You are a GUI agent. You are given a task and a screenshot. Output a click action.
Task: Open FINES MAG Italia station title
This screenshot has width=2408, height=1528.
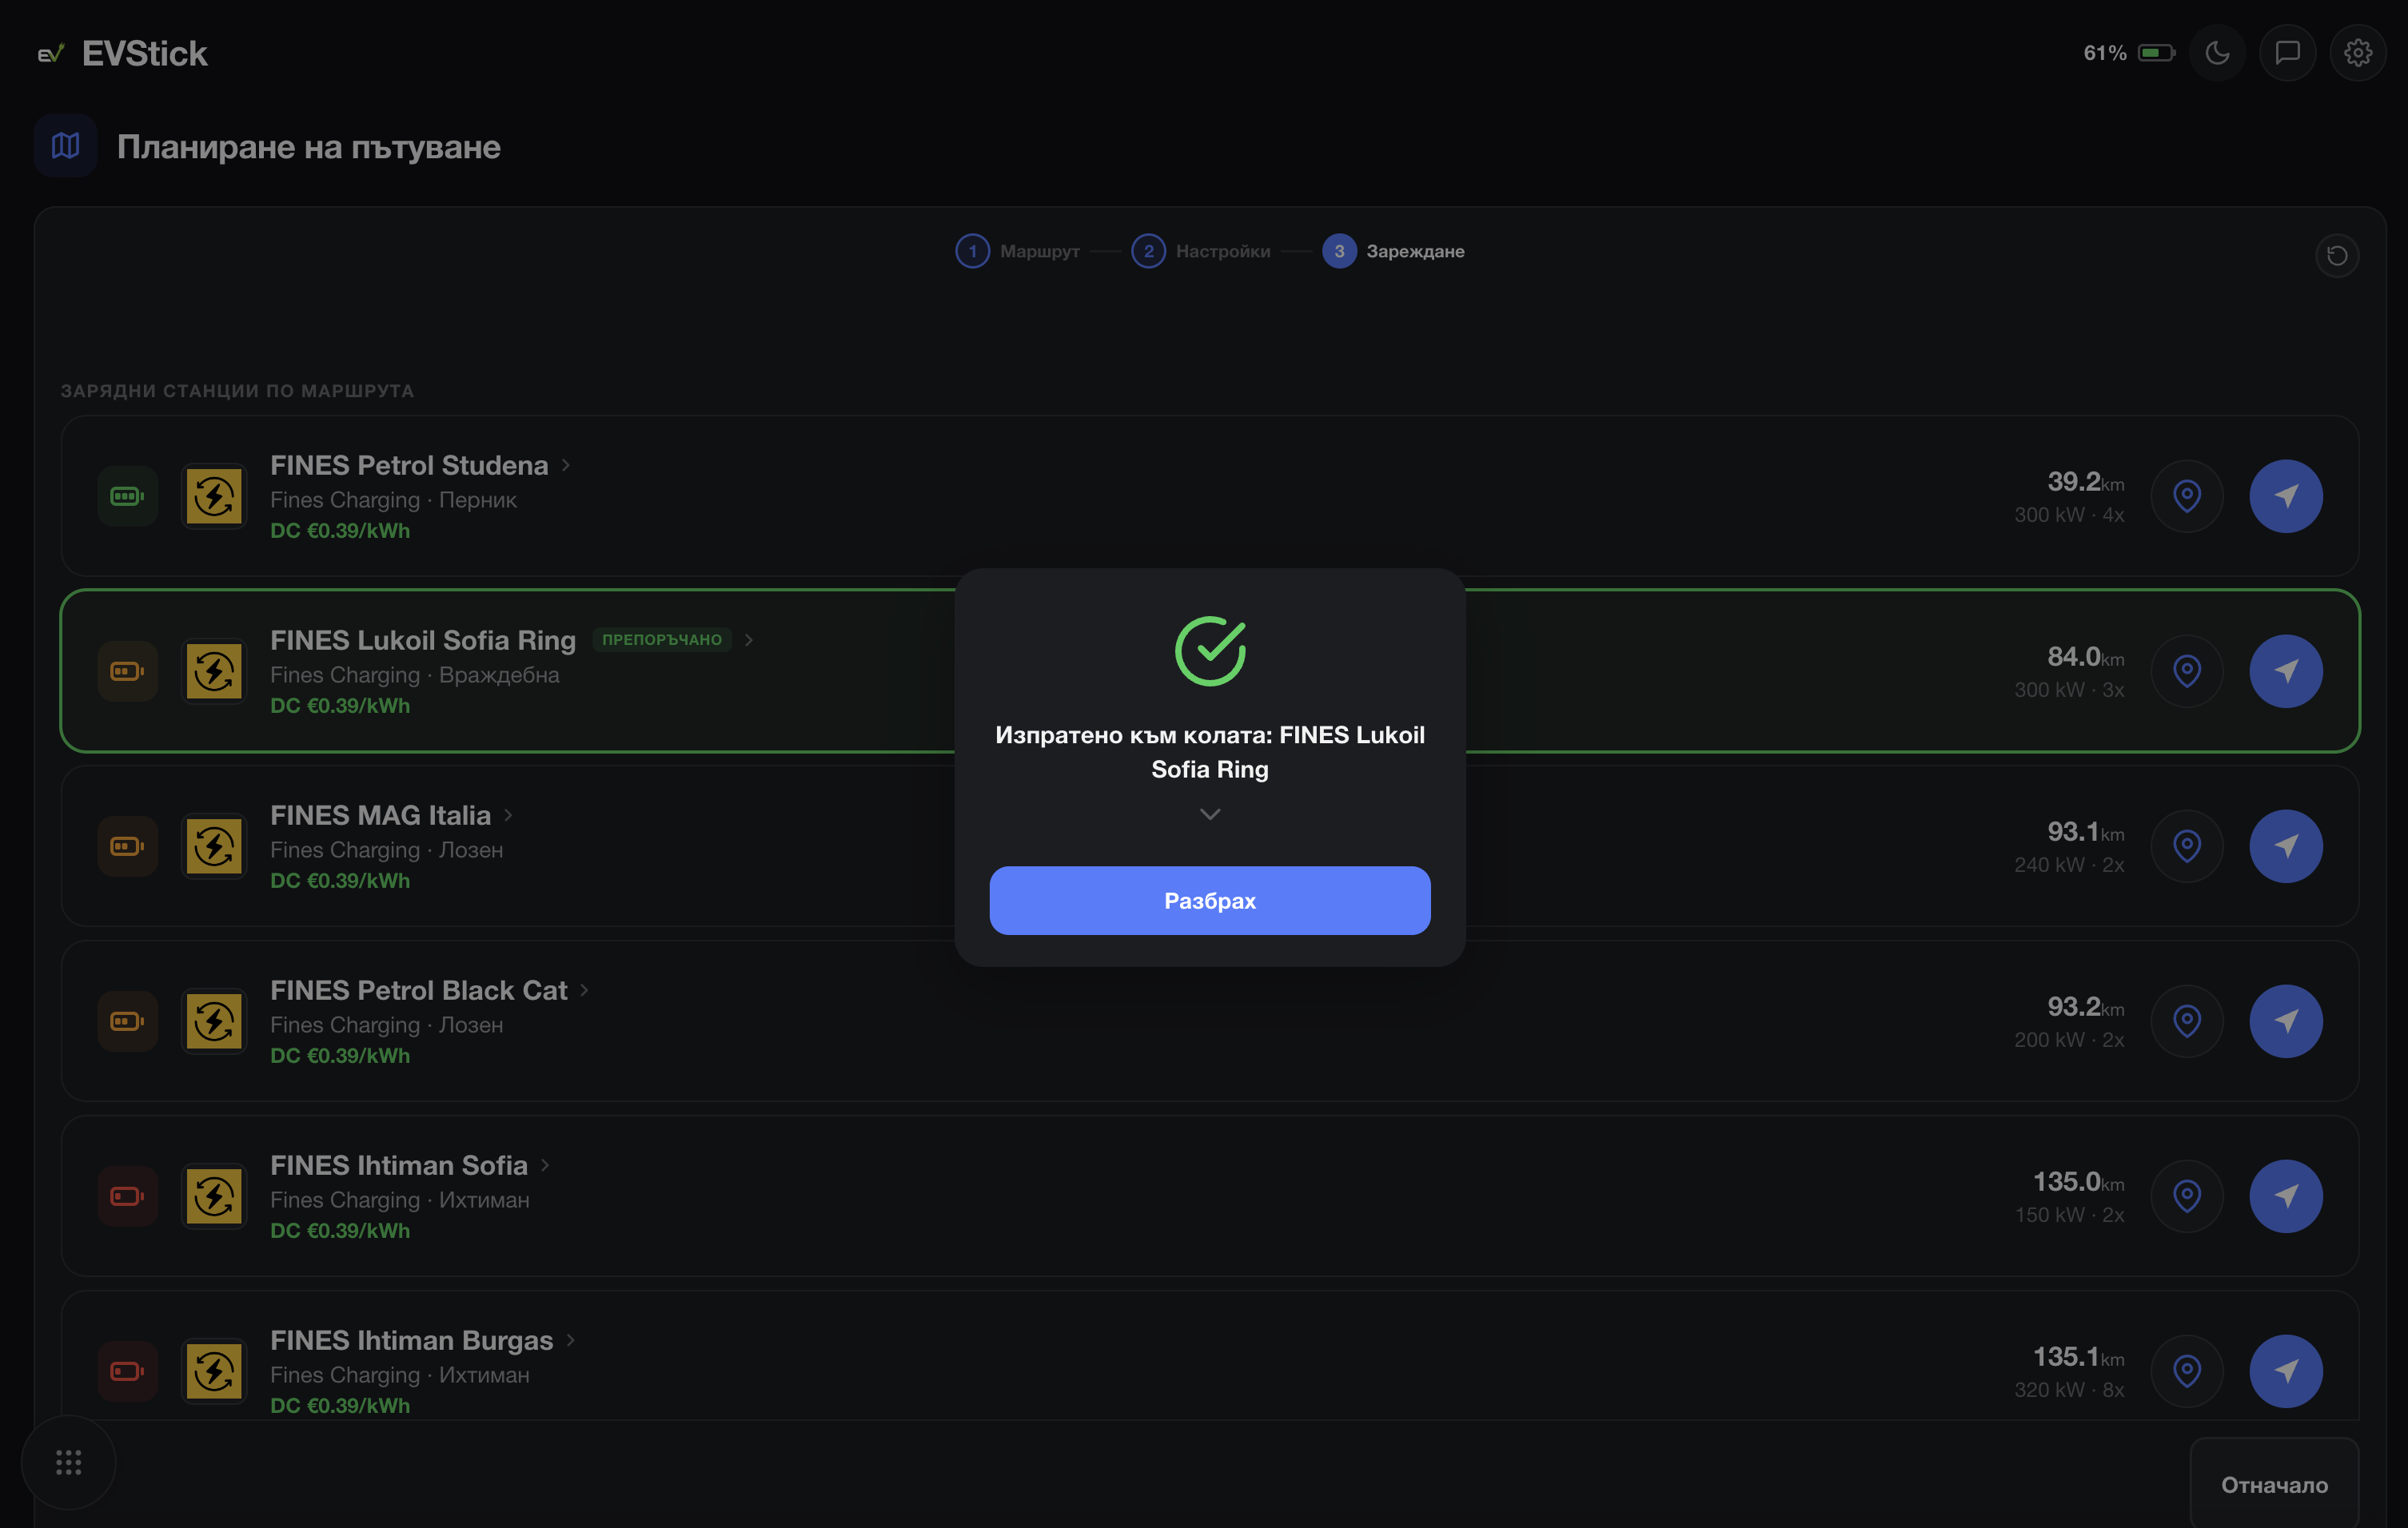380,814
